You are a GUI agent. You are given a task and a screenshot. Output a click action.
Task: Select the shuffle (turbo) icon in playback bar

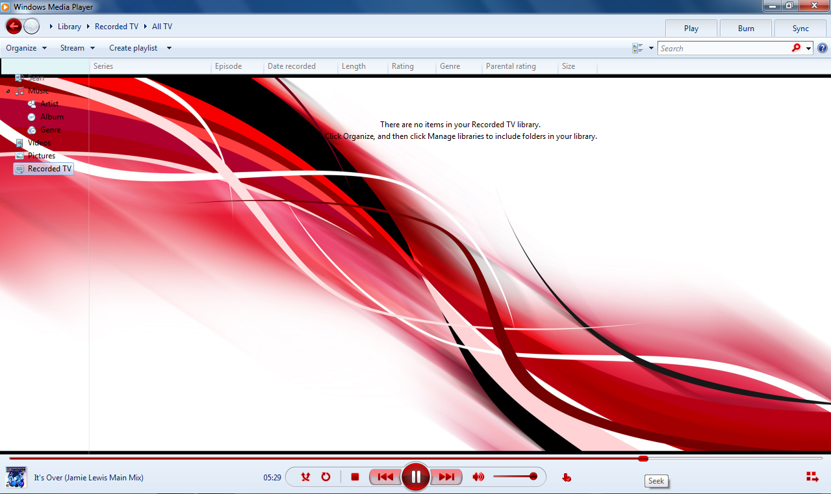coord(305,476)
